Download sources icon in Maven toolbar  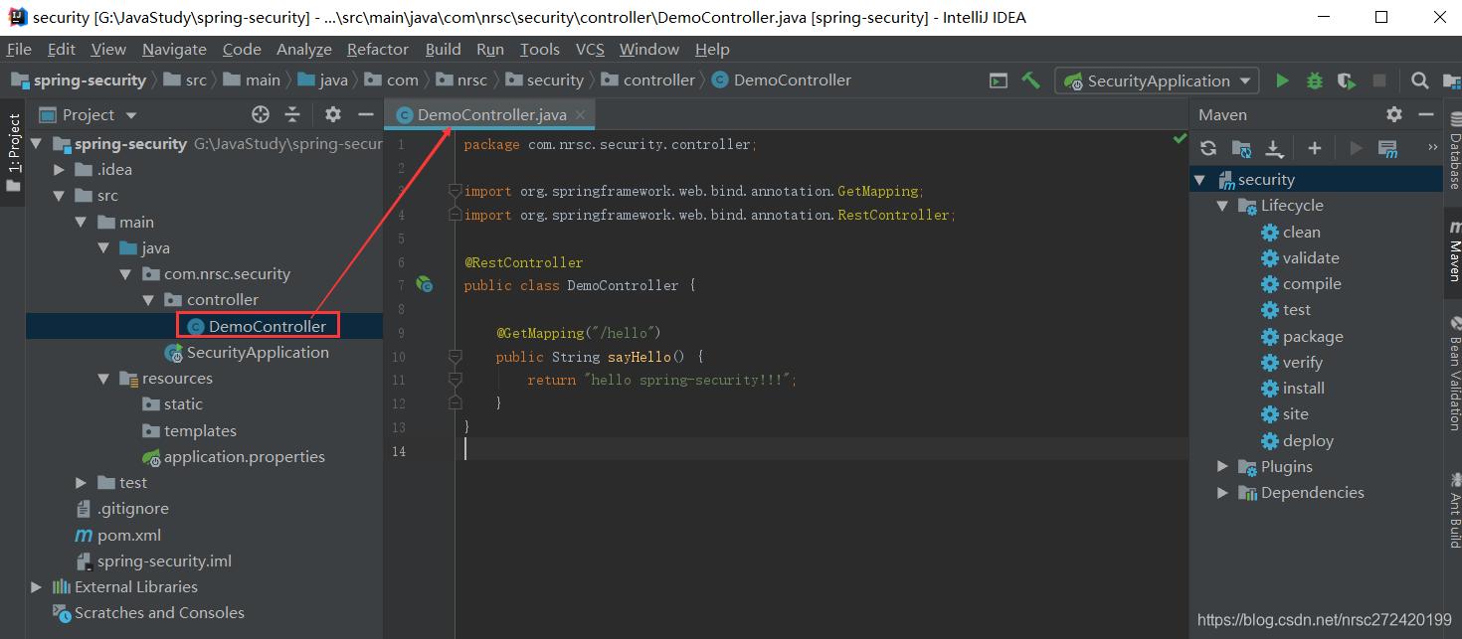click(1274, 148)
